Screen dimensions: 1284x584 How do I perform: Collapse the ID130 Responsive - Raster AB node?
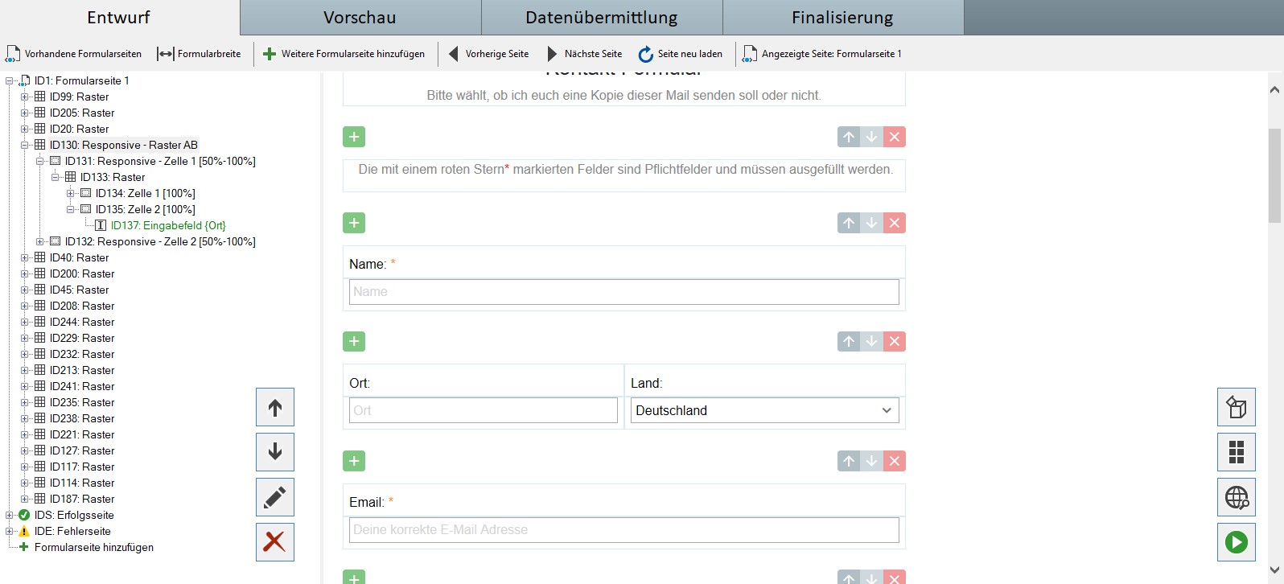pos(25,145)
